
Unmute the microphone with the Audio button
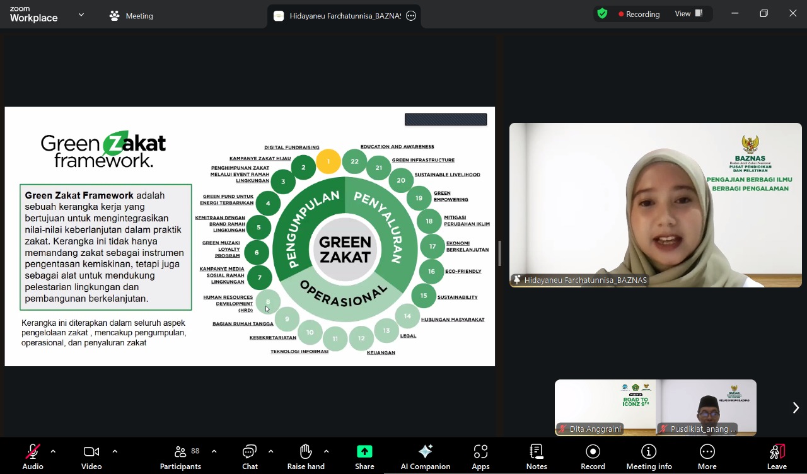click(x=33, y=456)
